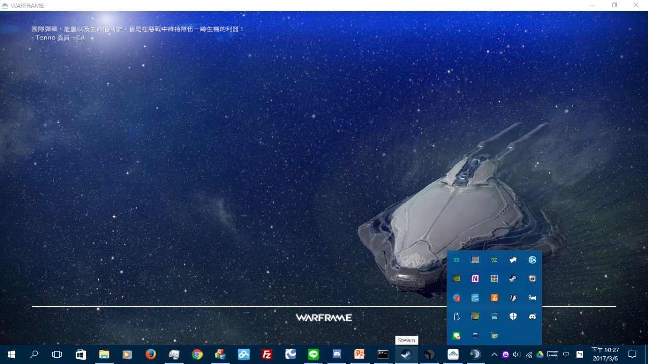Open the Action Center notifications
648x364 pixels.
(632, 355)
